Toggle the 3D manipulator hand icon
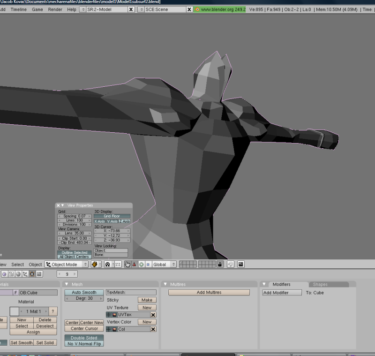The height and width of the screenshot is (356, 375). (127, 265)
